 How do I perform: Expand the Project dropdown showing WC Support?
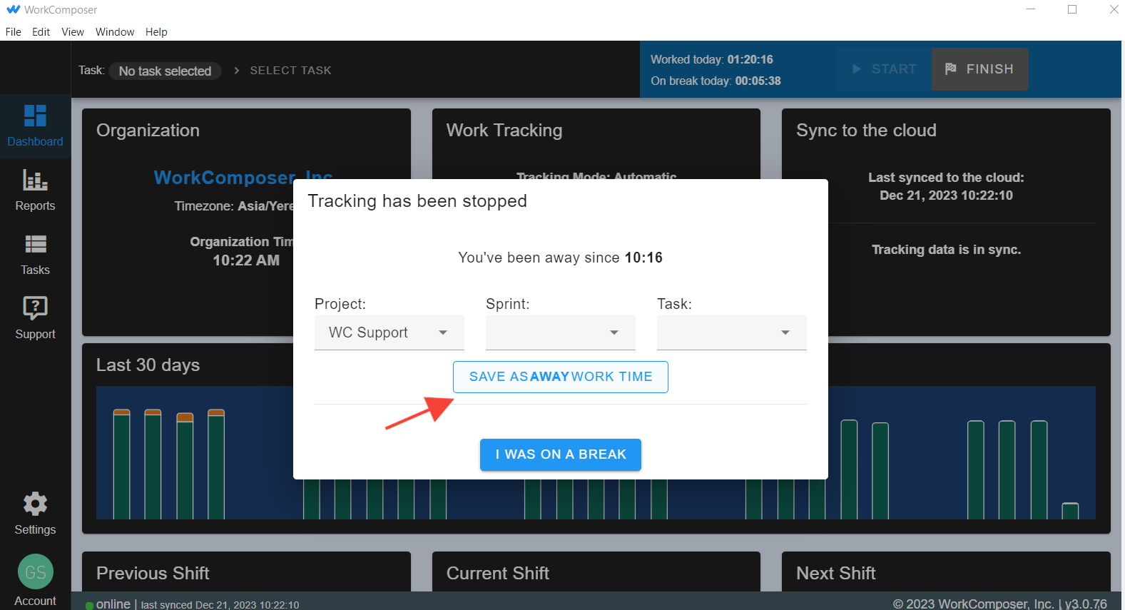pos(389,332)
